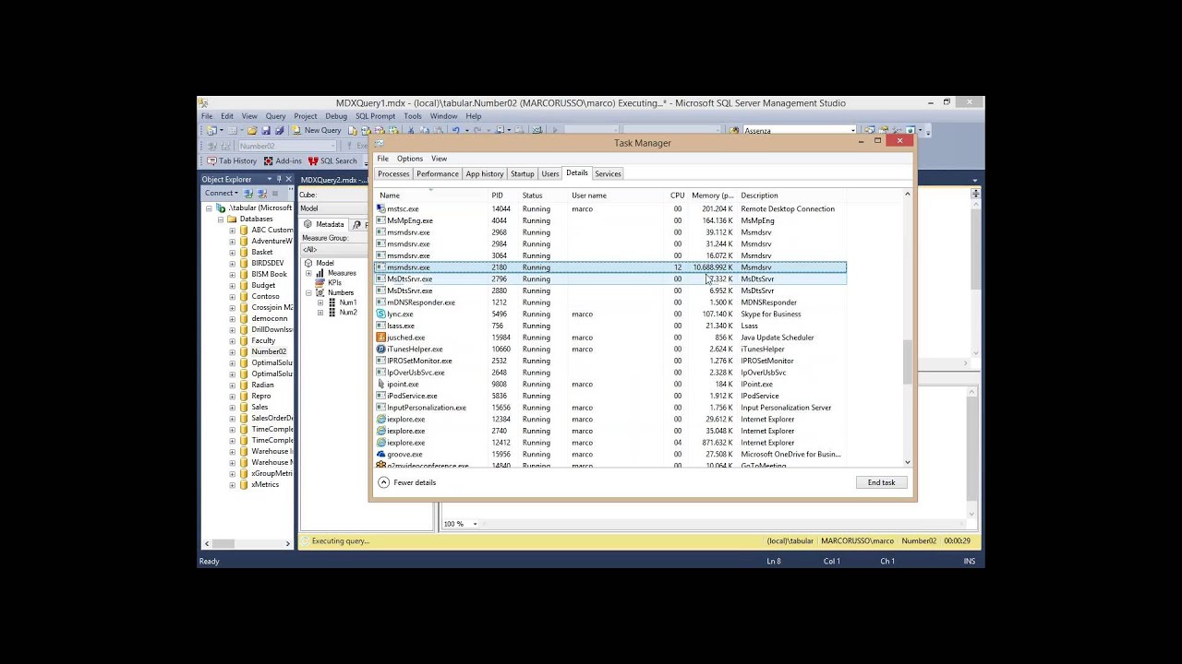
Task: Open the Debug menu in SSMS
Action: click(336, 116)
